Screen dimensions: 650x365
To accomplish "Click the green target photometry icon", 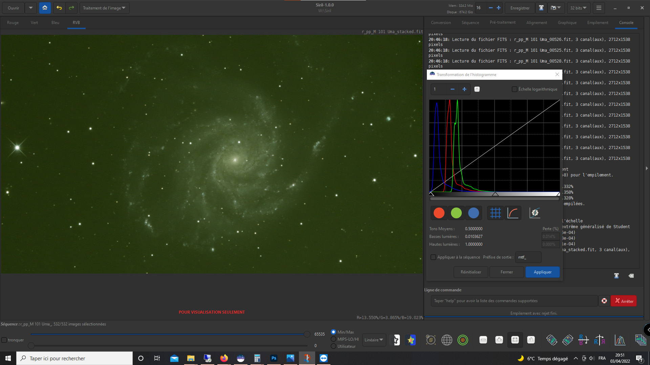I will coord(463,340).
